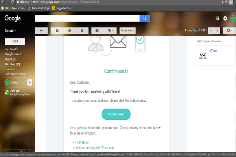This screenshot has width=236, height=157.
Task: Delete this email with trash icon
Action: pos(82,31)
